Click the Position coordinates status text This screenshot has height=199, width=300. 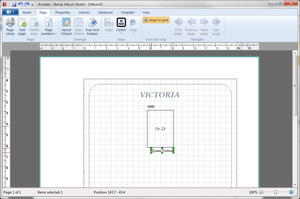coord(109,192)
